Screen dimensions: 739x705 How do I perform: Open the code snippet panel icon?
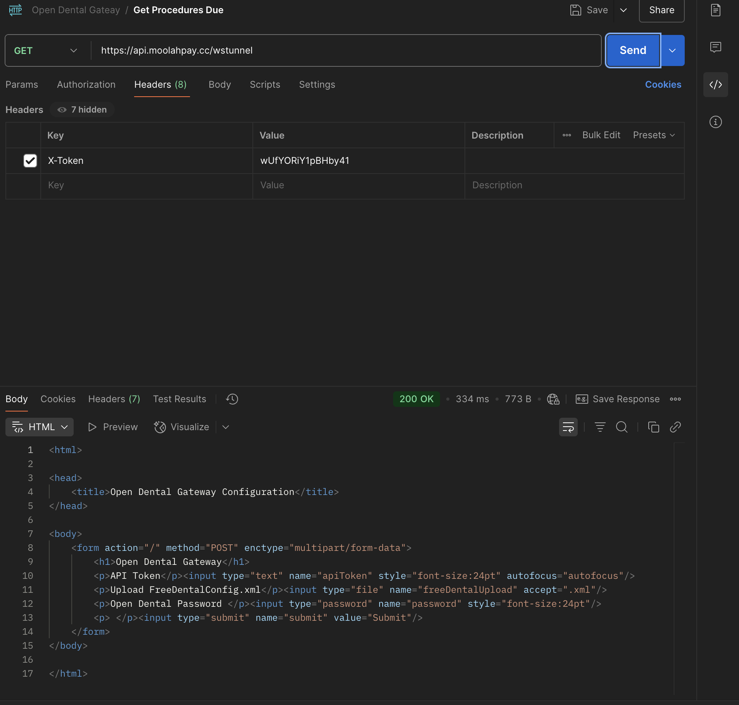[715, 85]
